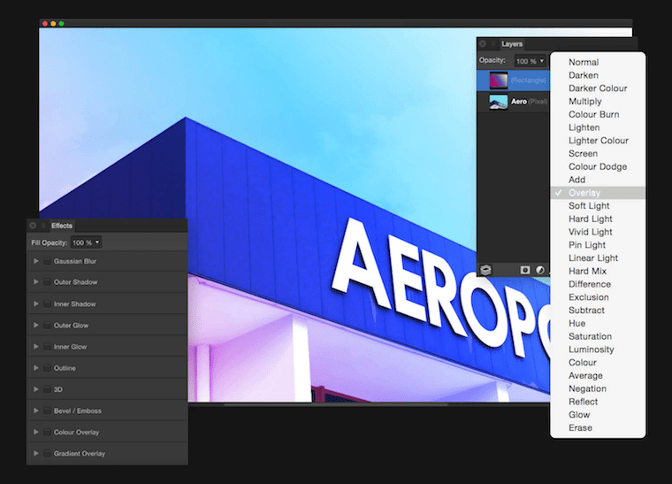Choose Lighten blend mode
This screenshot has width=672, height=484.
598,127
